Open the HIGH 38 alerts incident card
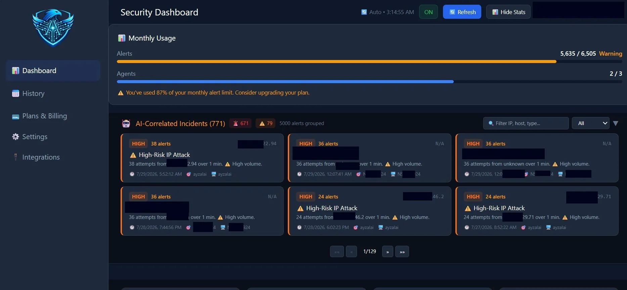627x290 pixels. [x=202, y=158]
